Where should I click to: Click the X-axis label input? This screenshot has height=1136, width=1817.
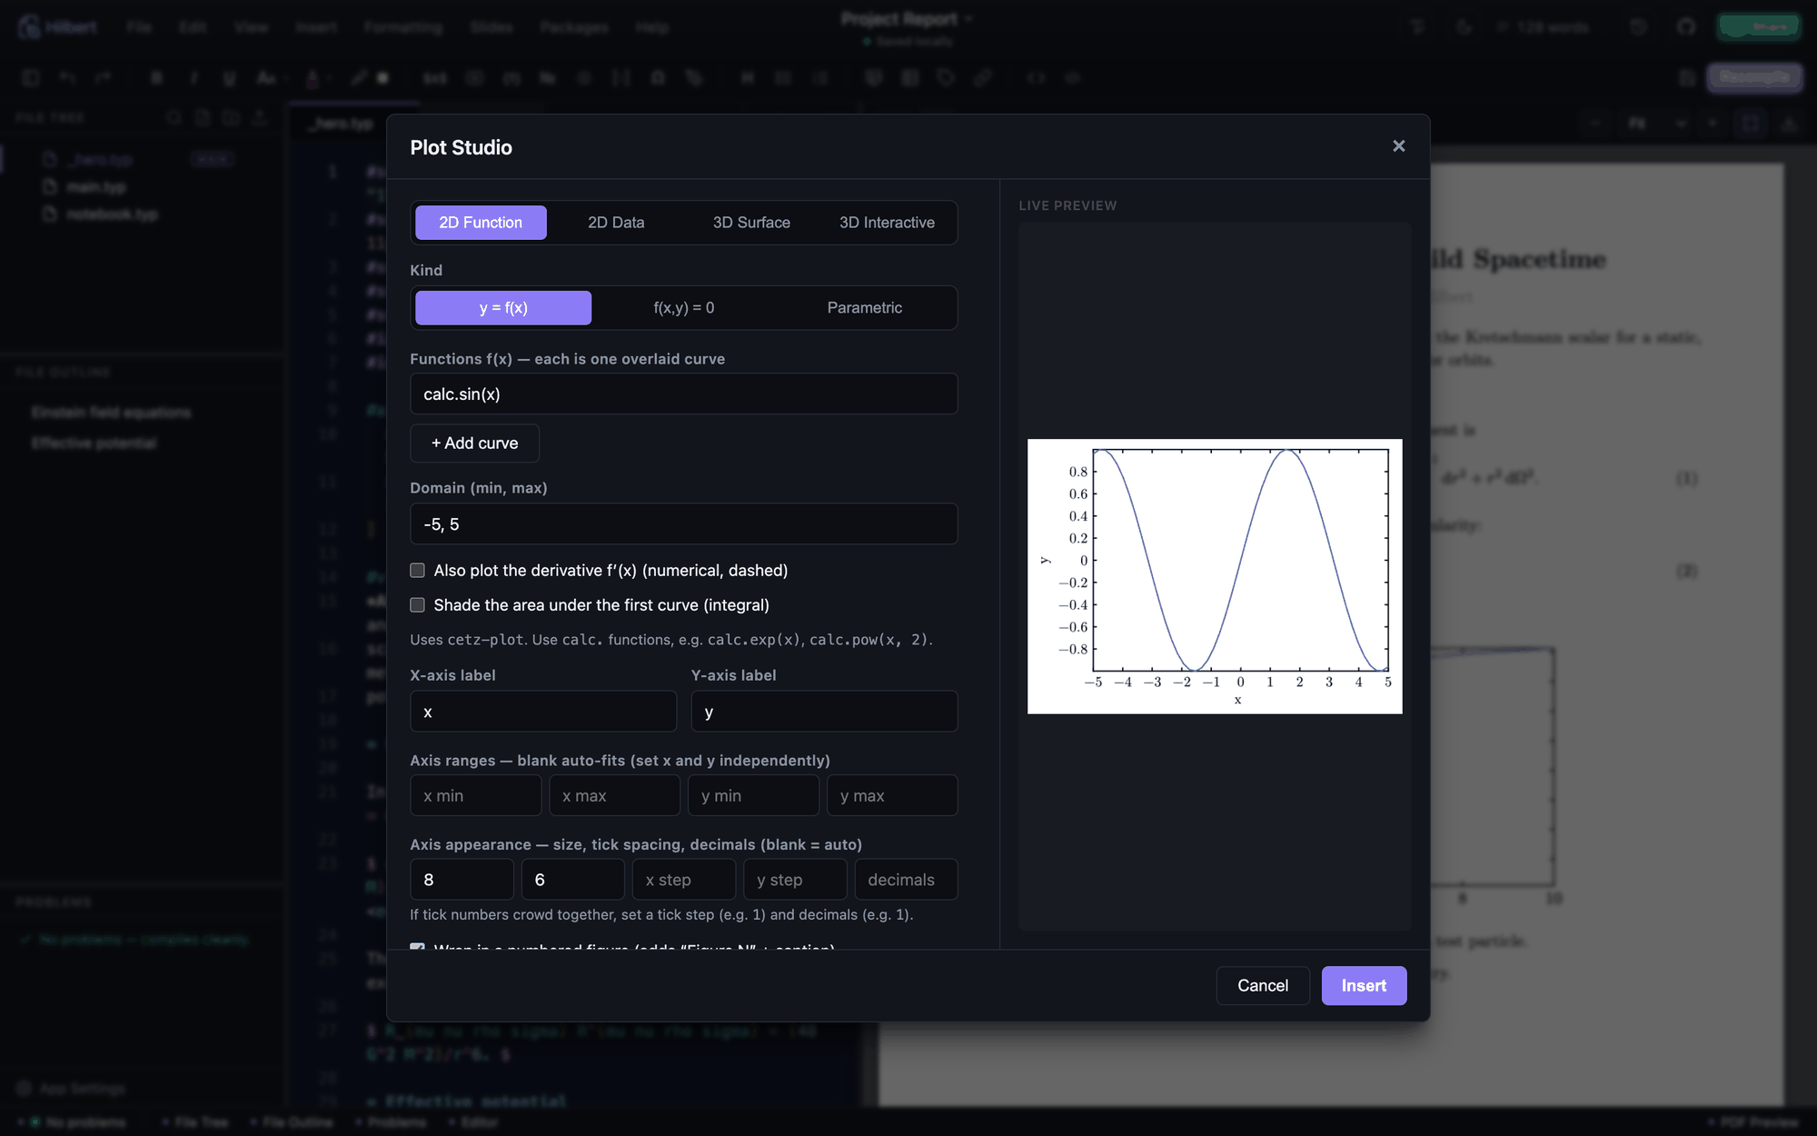coord(543,712)
